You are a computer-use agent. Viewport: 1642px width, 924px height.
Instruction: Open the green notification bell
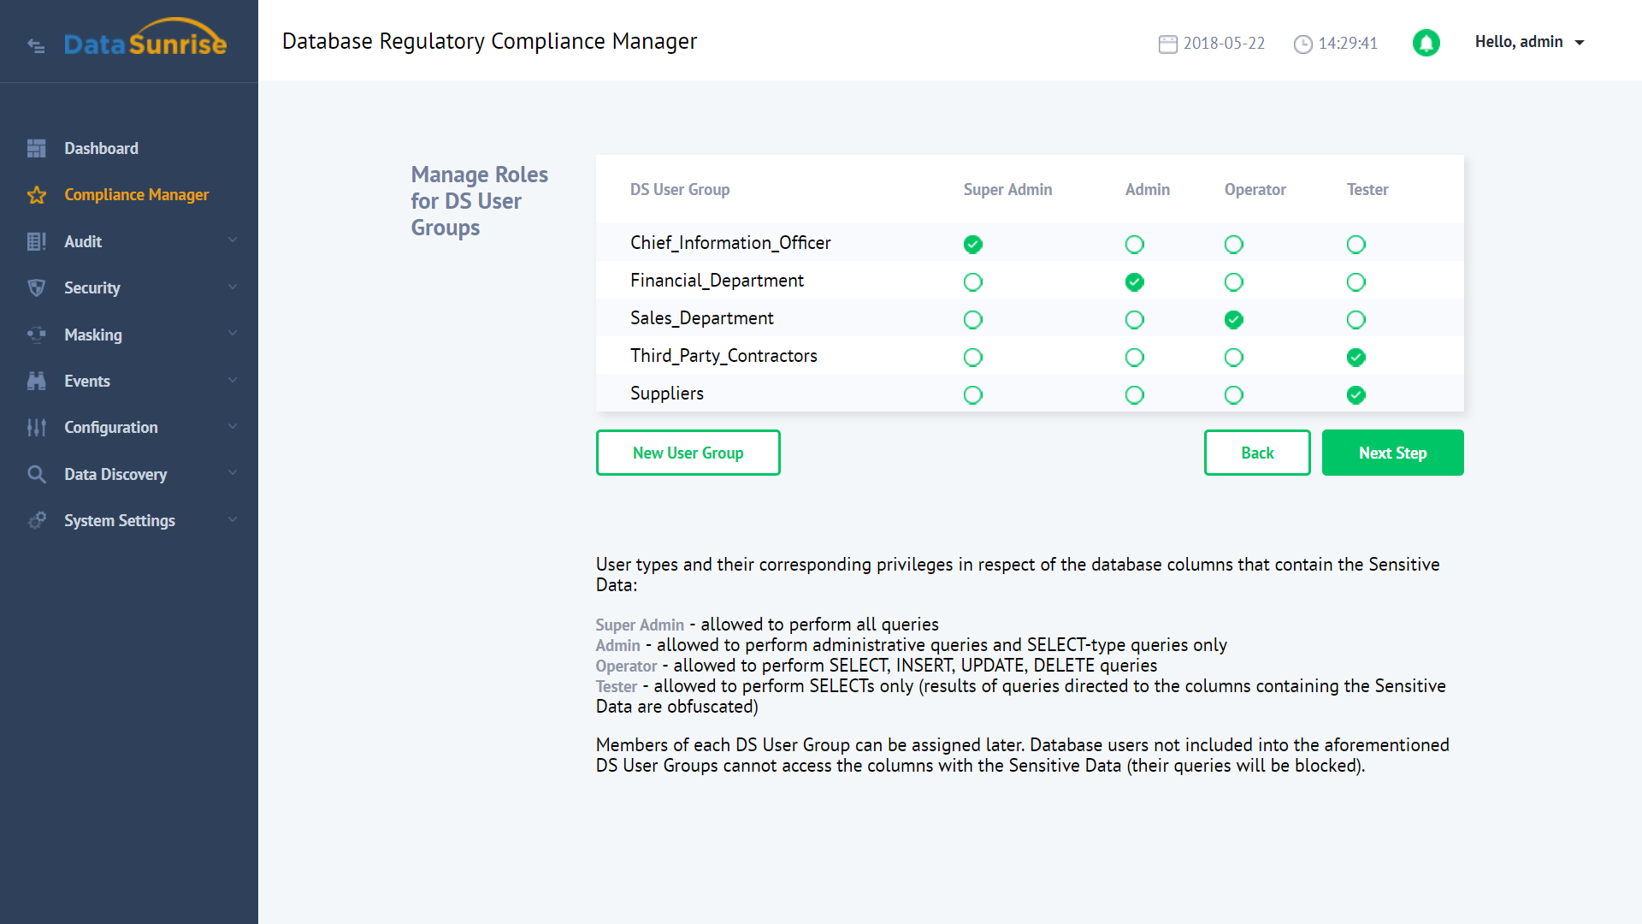click(x=1426, y=43)
